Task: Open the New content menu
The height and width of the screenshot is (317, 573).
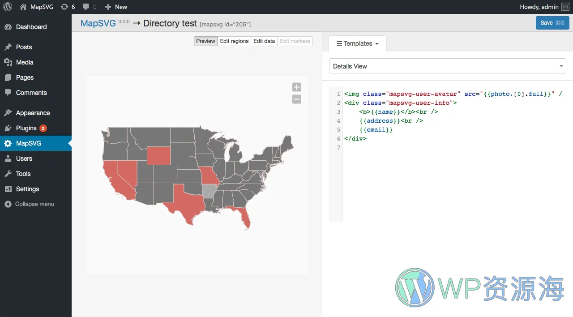Action: [x=116, y=7]
